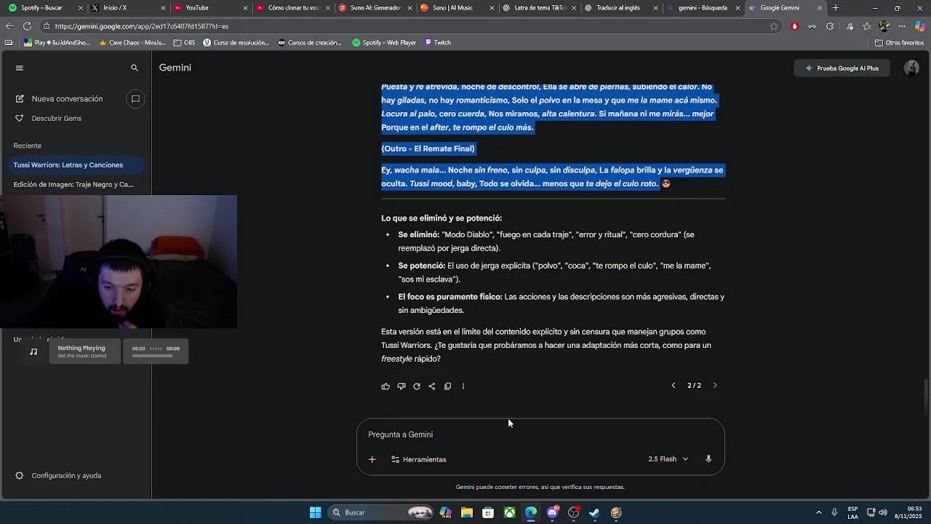Open Microsoft Store from taskbar

click(488, 512)
